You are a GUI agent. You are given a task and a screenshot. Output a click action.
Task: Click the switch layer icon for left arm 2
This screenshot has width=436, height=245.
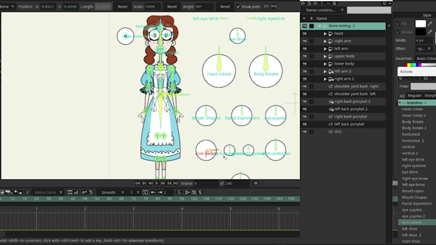[331, 71]
